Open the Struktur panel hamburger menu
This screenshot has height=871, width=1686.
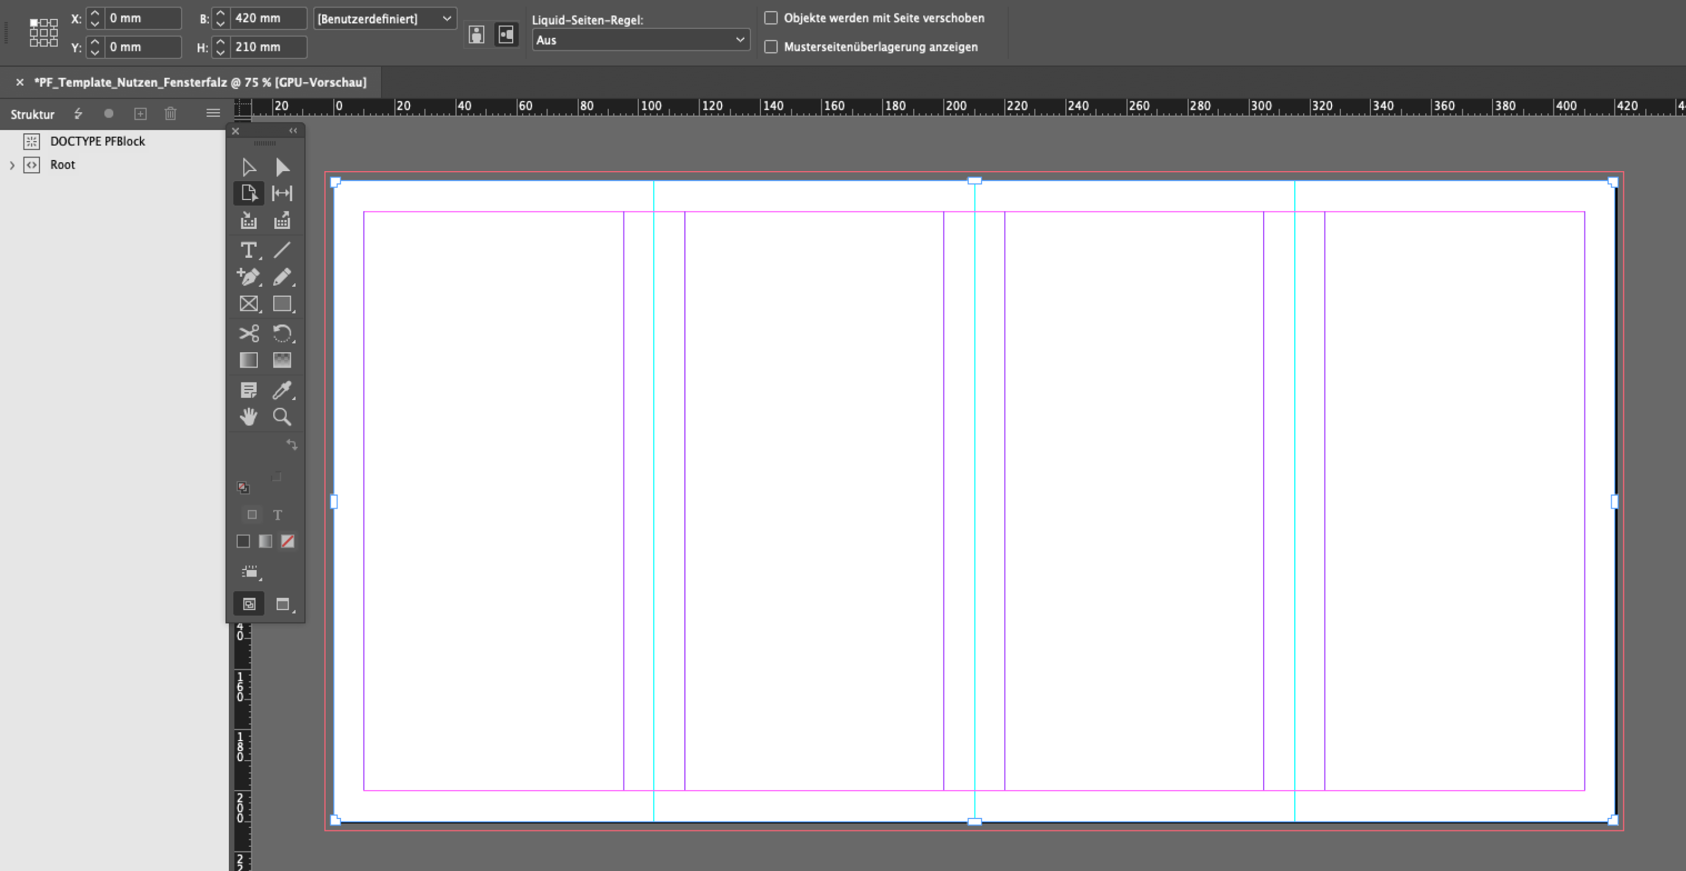click(213, 113)
